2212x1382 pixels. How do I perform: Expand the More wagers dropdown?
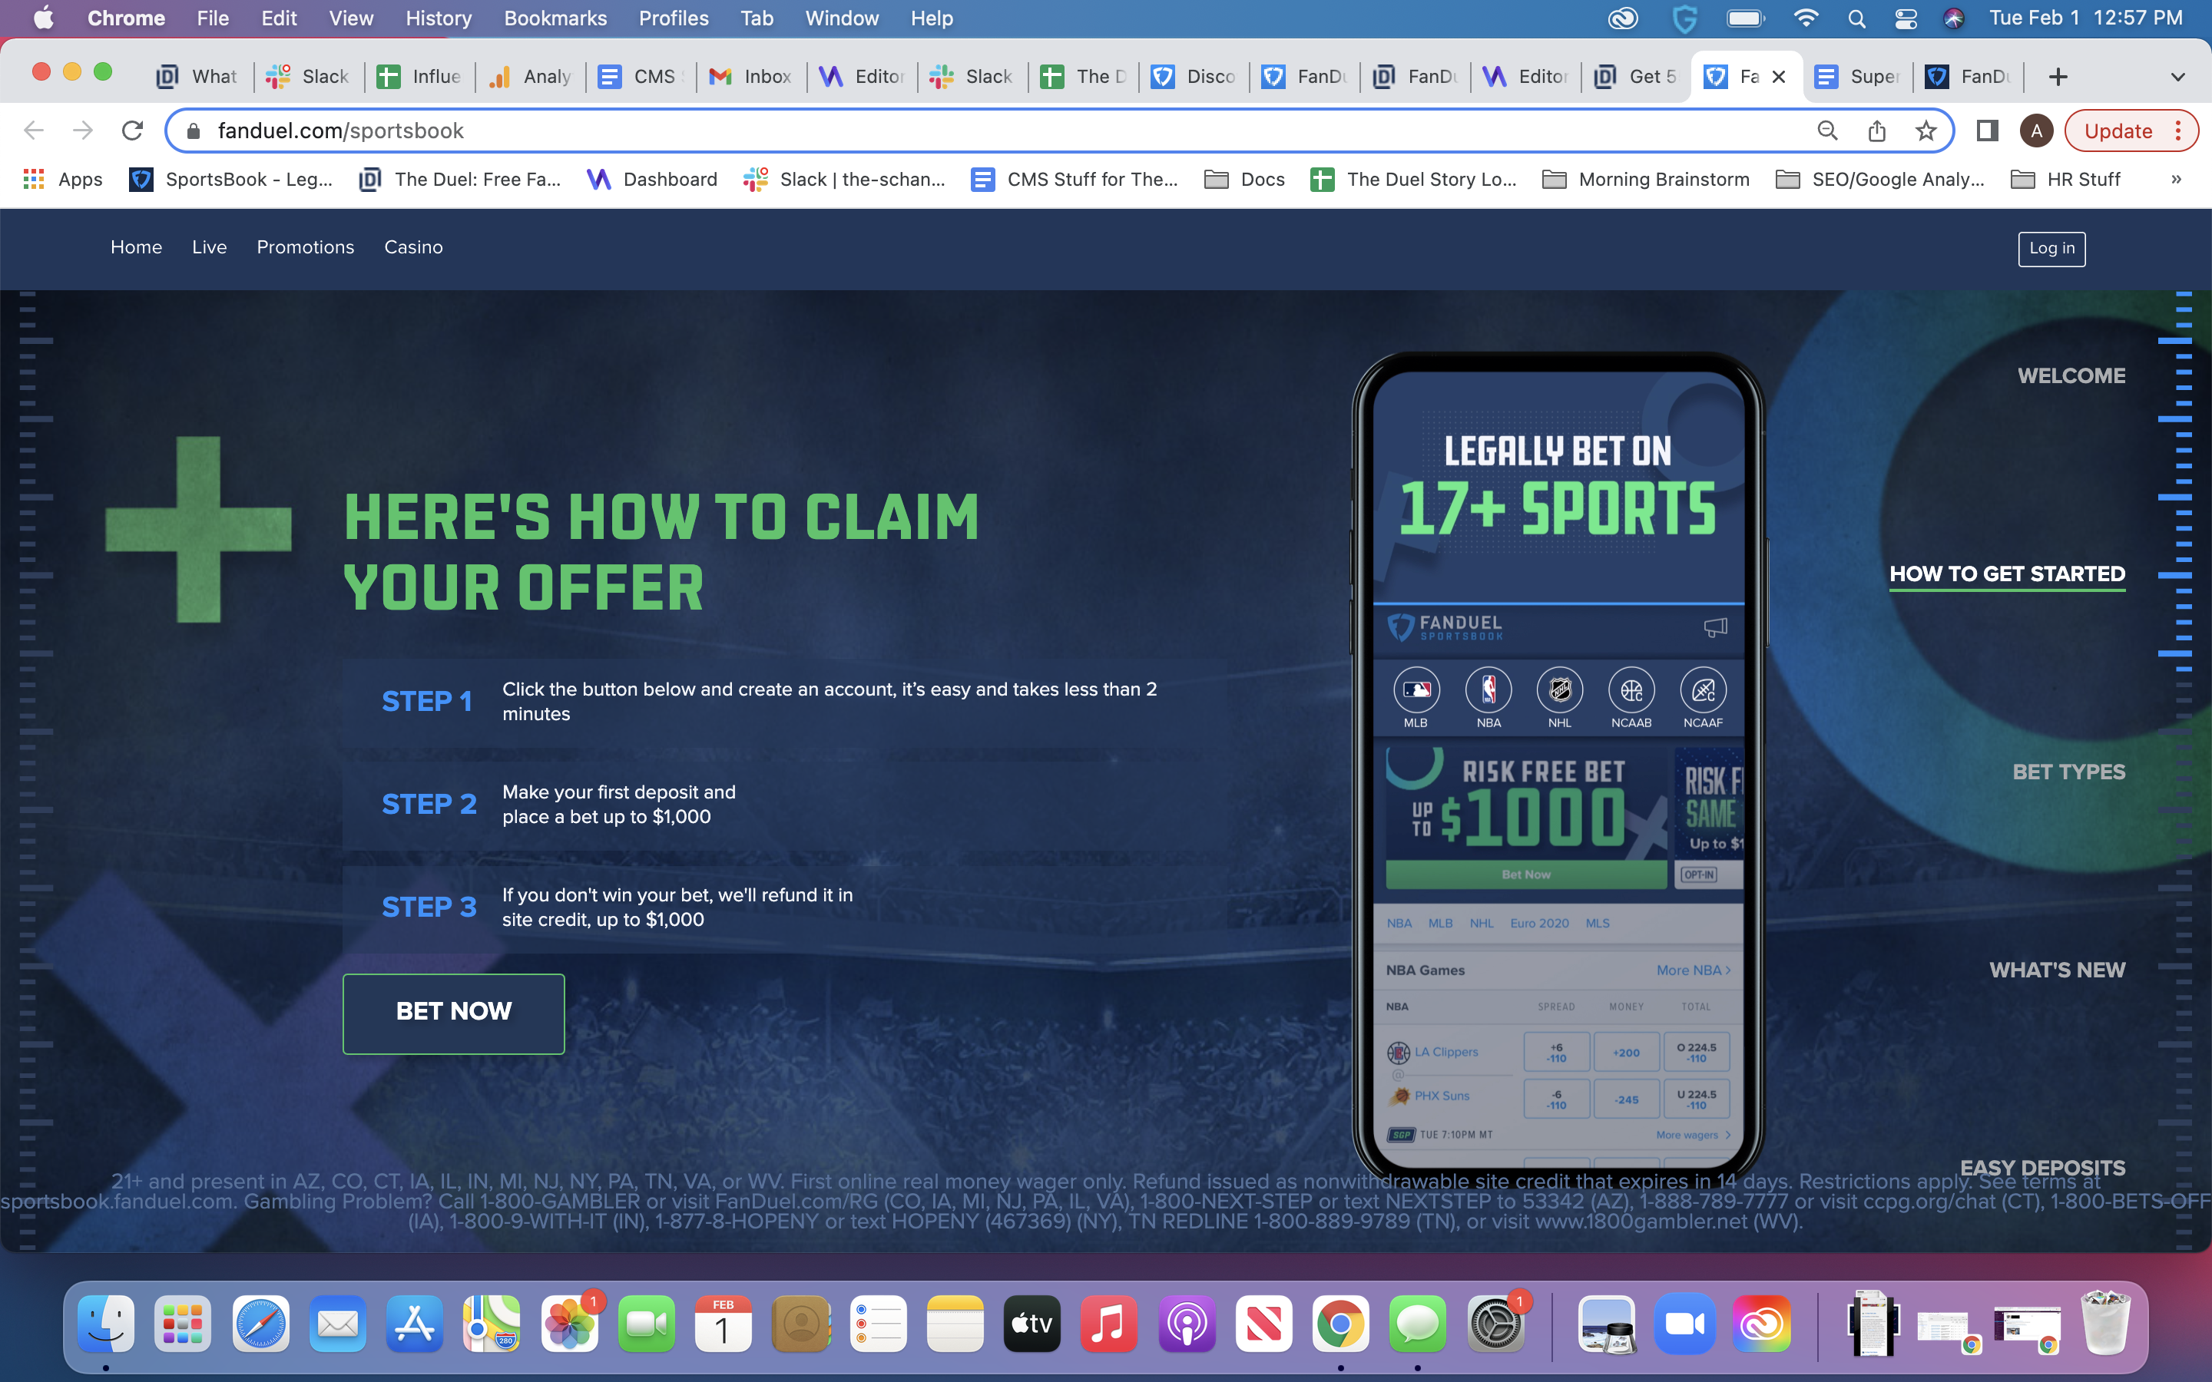coord(1691,1133)
